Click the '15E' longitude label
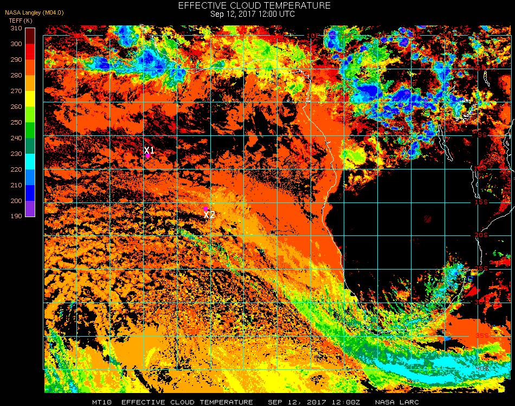This screenshot has width=515, height=406. [347, 35]
